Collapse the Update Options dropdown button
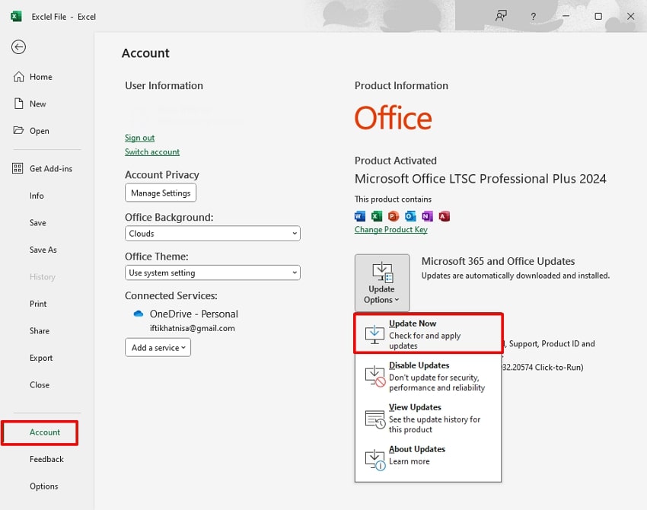The image size is (647, 510). click(382, 282)
